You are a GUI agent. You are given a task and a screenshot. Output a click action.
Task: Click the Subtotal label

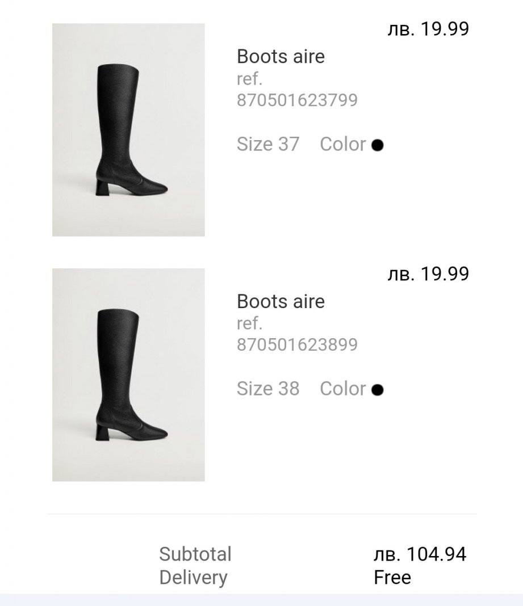tap(195, 554)
